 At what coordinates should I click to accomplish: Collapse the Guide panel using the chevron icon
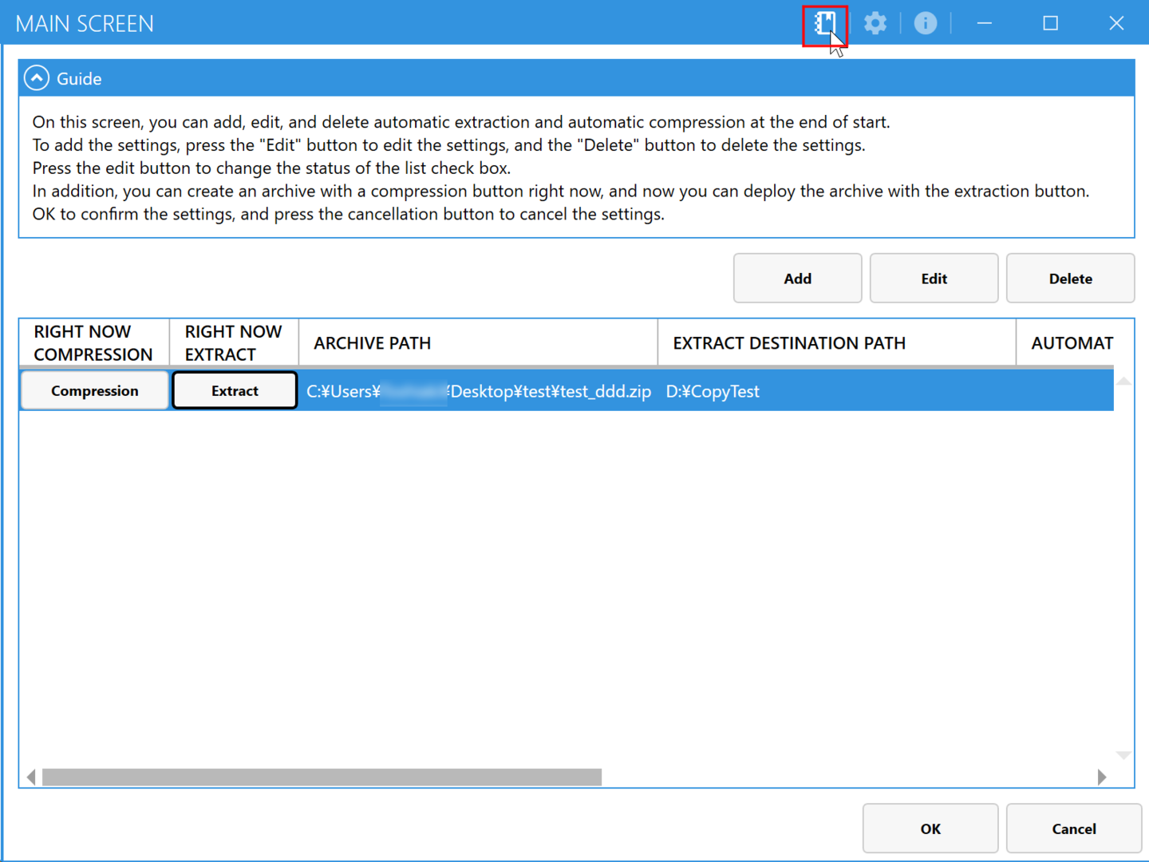pyautogui.click(x=37, y=78)
